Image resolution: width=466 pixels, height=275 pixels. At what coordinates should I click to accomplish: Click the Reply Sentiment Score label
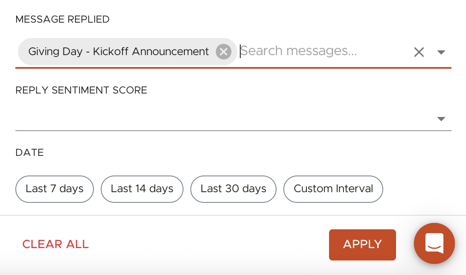pos(81,90)
